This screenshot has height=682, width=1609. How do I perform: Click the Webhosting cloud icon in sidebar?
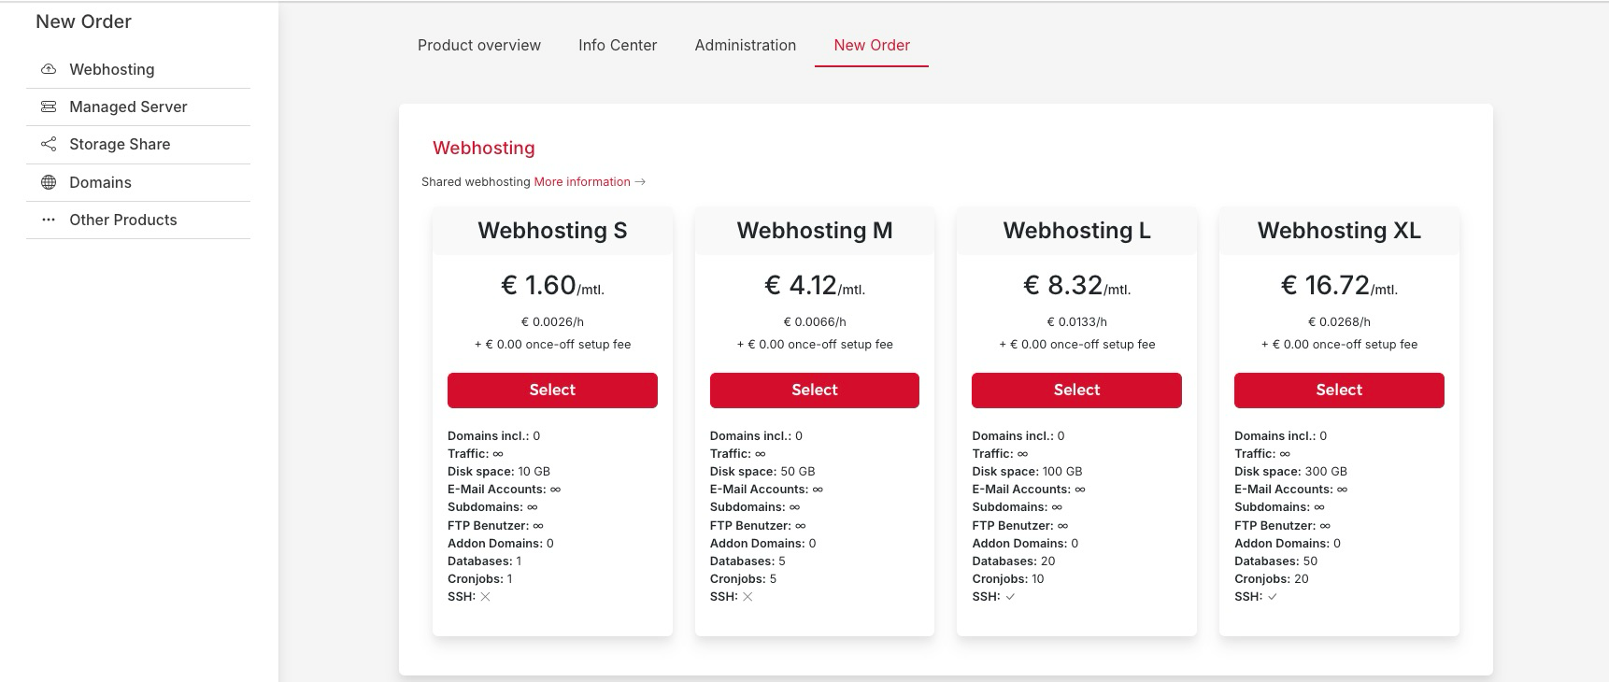click(x=49, y=69)
